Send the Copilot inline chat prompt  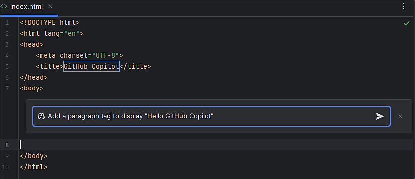point(380,116)
